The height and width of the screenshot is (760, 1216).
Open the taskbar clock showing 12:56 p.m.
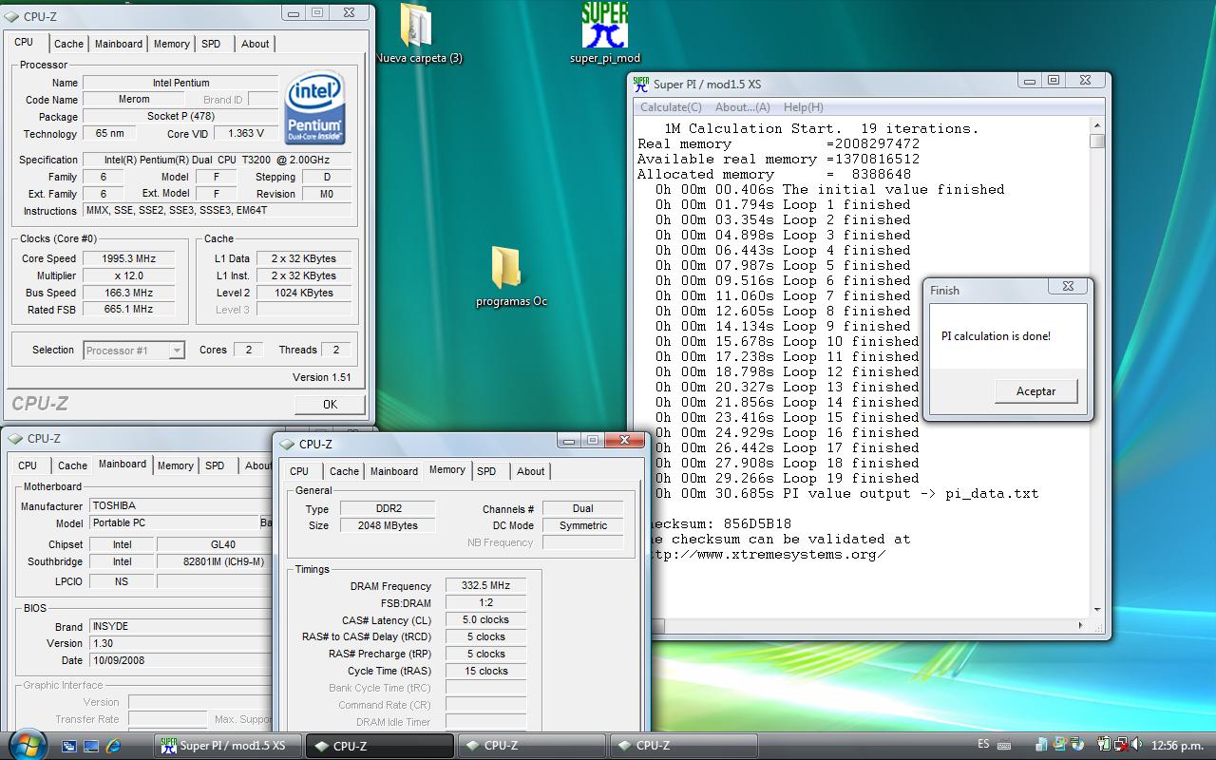coord(1178,746)
